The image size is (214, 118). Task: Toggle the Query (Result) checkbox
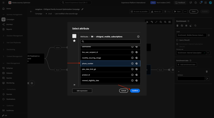point(177,40)
